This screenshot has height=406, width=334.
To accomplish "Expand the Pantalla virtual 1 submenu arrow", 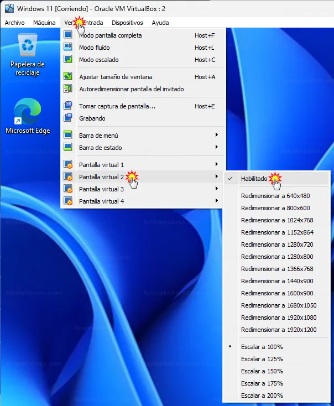I will tap(216, 164).
